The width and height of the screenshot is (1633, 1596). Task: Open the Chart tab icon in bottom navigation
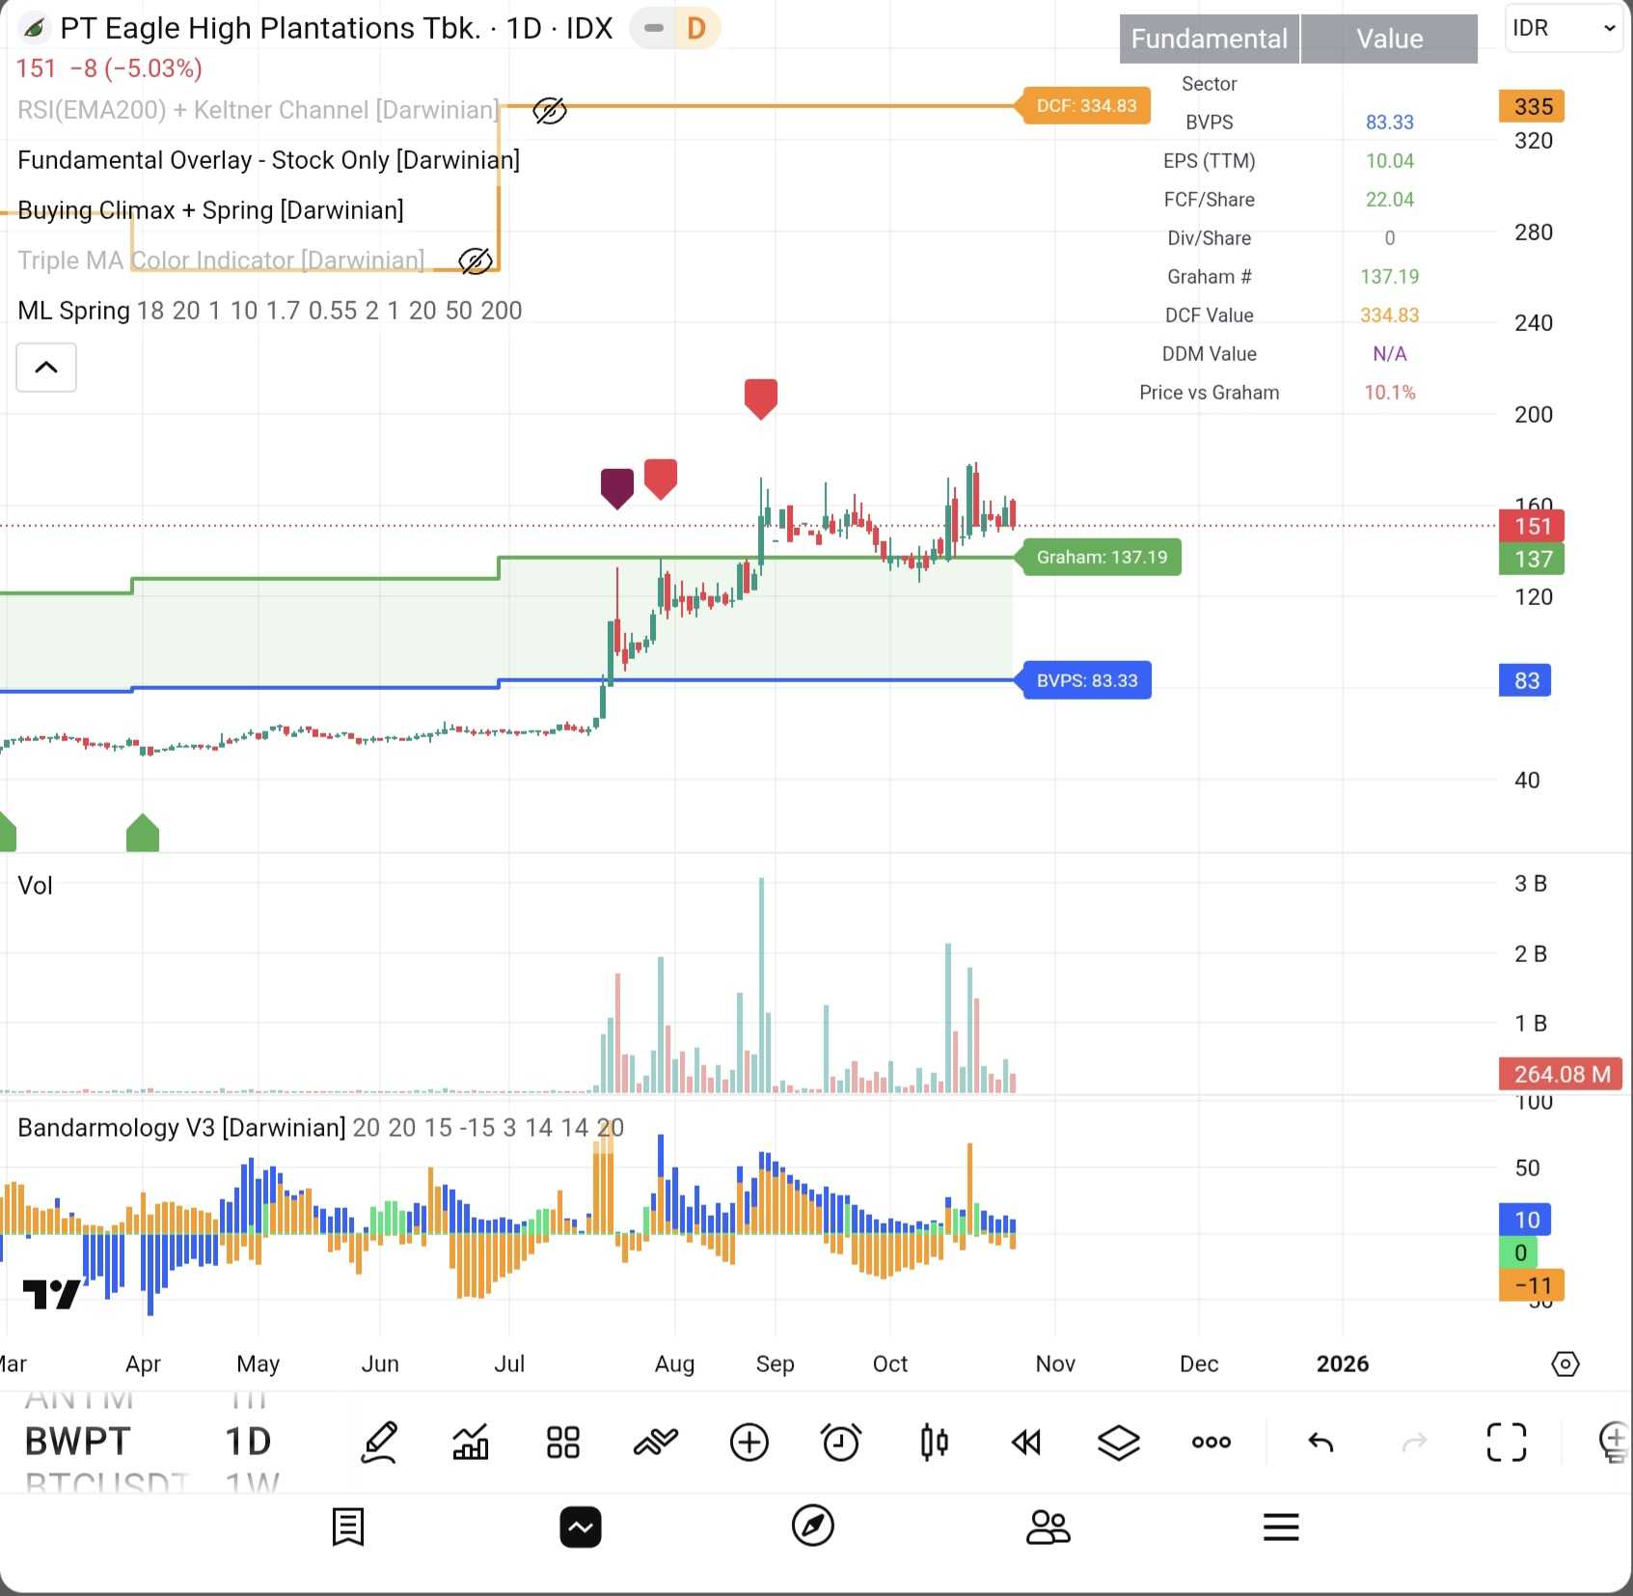581,1527
